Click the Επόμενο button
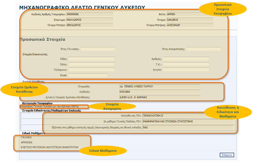 tap(227, 155)
